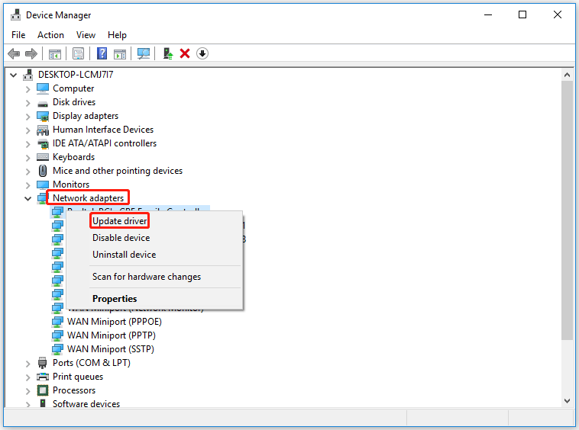Click the Device Manager title bar icon
This screenshot has width=579, height=430.
(x=15, y=15)
